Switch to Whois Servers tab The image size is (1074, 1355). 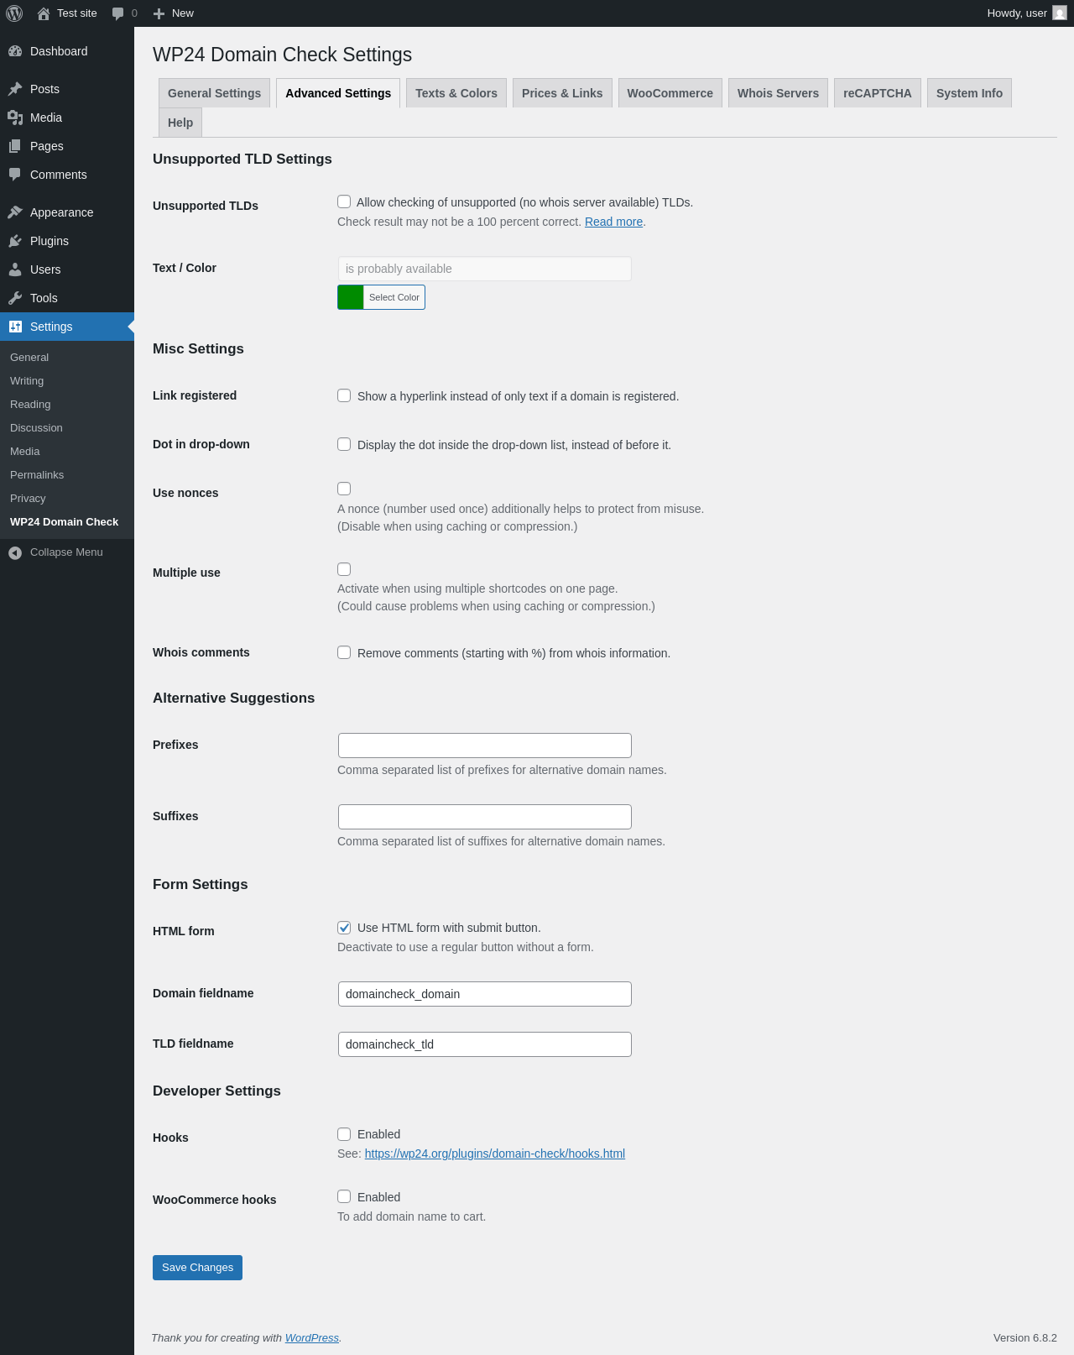[778, 93]
